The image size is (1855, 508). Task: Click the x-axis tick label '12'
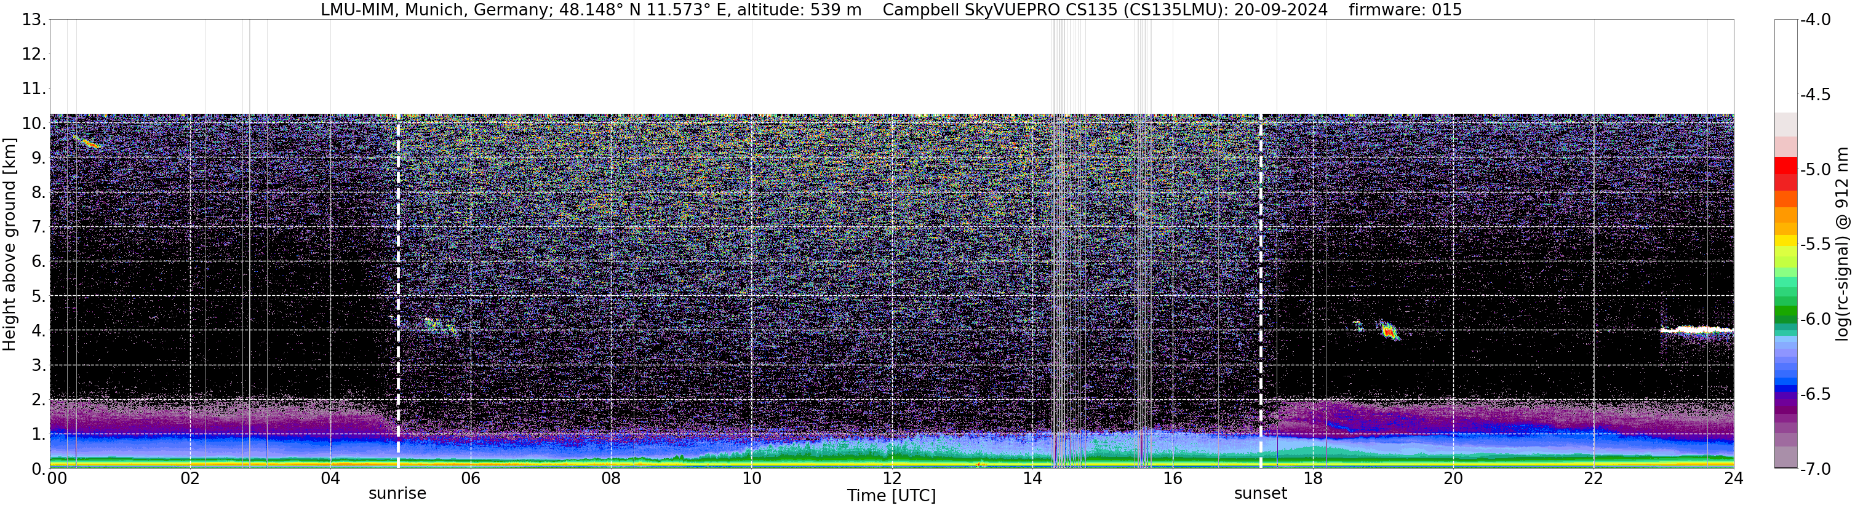coord(892,478)
